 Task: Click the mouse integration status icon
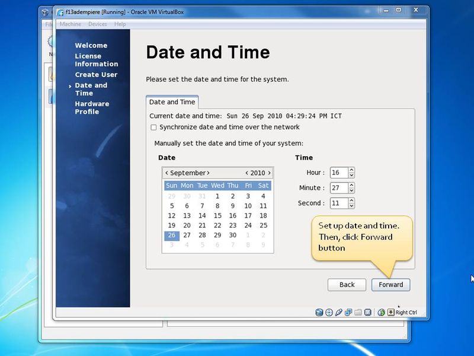[x=381, y=312]
